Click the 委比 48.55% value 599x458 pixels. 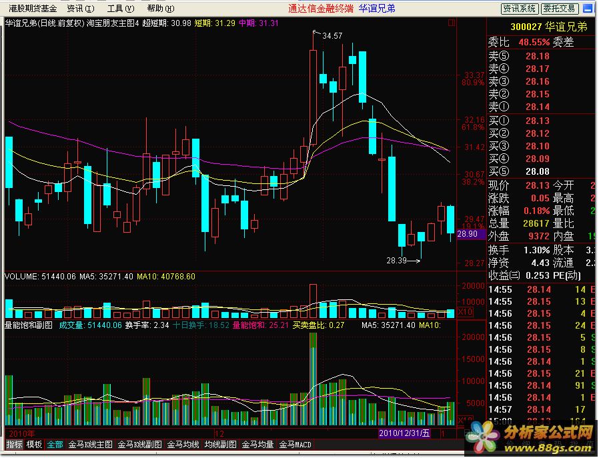click(534, 42)
